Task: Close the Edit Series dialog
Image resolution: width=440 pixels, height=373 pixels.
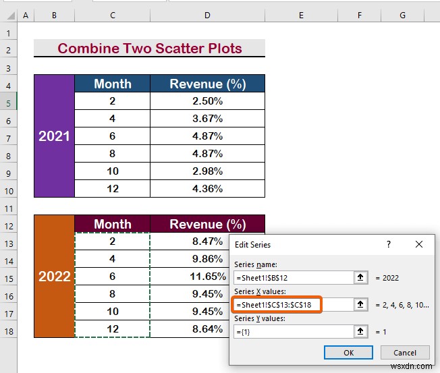Action: click(x=419, y=244)
